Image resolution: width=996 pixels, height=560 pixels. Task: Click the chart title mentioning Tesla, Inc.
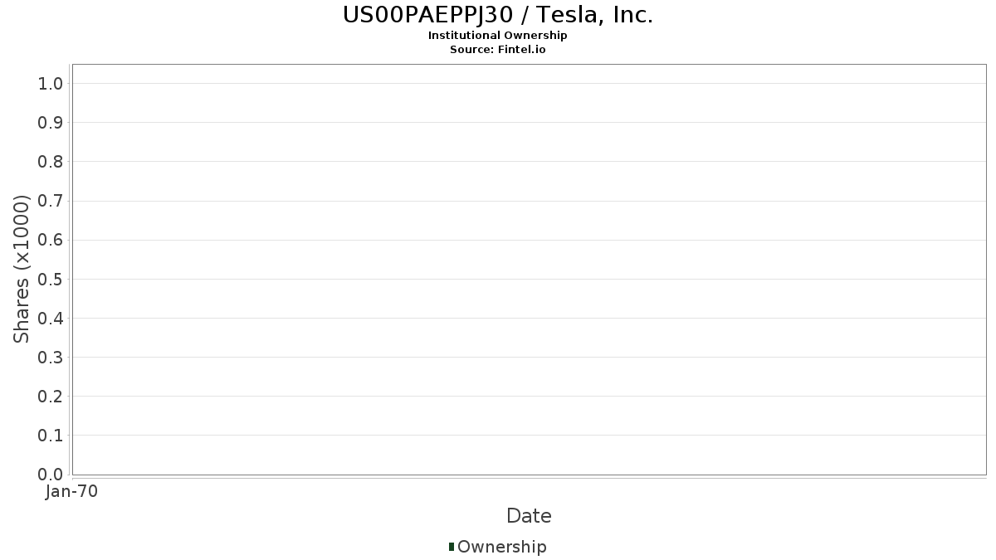[x=498, y=15]
